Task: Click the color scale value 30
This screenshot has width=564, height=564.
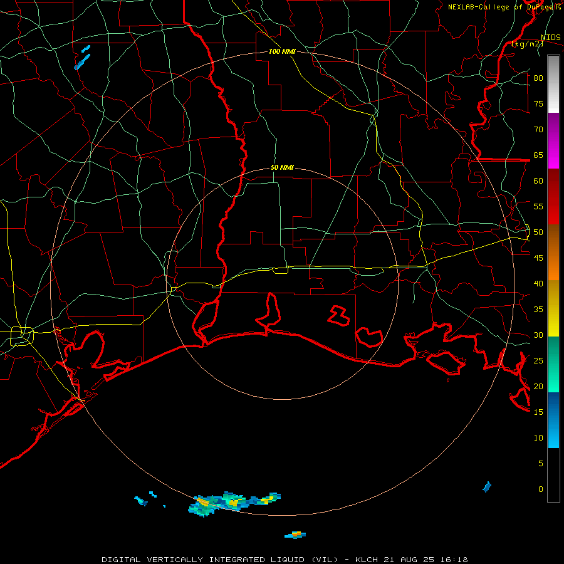Action: point(538,335)
